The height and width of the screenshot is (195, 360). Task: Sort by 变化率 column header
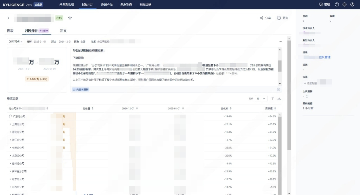click(x=226, y=109)
